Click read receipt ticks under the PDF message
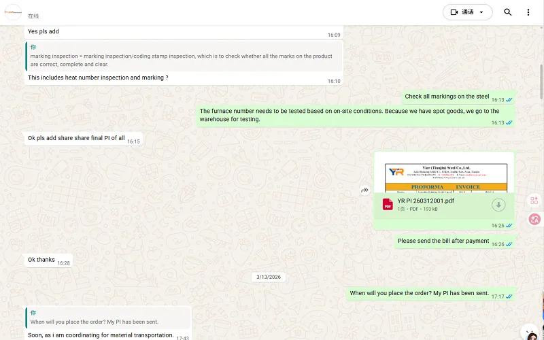 coord(509,226)
